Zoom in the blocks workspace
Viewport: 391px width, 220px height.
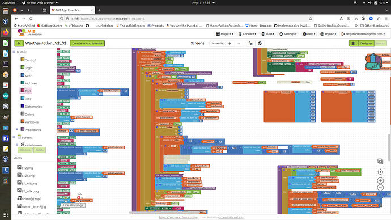380,180
